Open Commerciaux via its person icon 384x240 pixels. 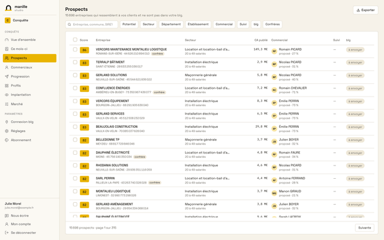[7, 67]
